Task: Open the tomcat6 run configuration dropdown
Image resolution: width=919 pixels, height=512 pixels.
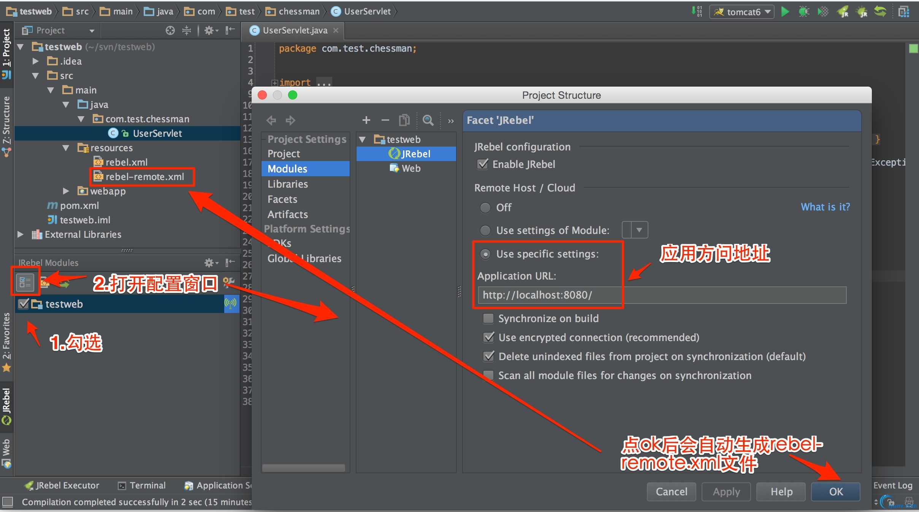Action: pyautogui.click(x=742, y=12)
